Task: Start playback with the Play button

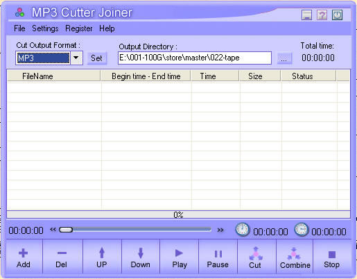Action: pos(180,257)
